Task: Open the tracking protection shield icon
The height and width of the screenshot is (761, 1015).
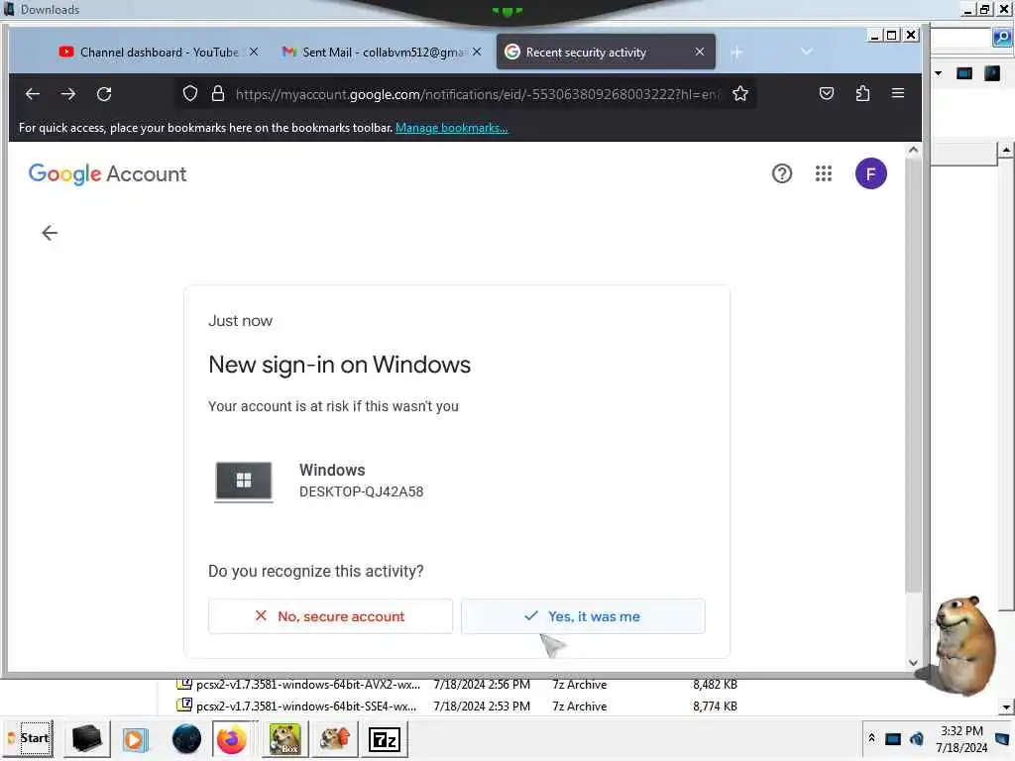Action: pos(189,94)
